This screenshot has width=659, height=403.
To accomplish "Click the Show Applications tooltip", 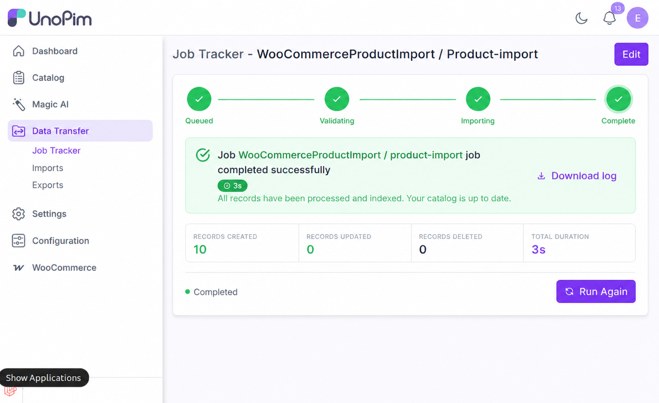I will [44, 378].
